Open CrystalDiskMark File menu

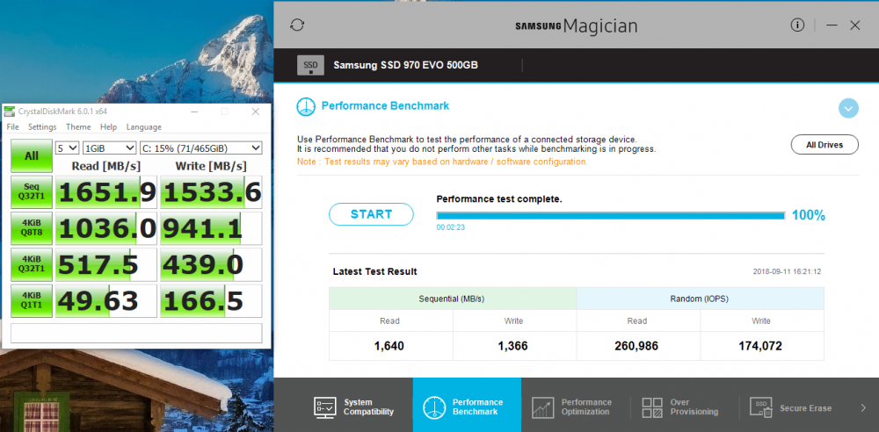pyautogui.click(x=13, y=127)
